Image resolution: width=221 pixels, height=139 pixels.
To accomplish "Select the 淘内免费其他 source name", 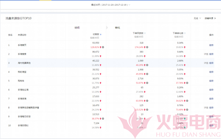I will (x=24, y=63).
